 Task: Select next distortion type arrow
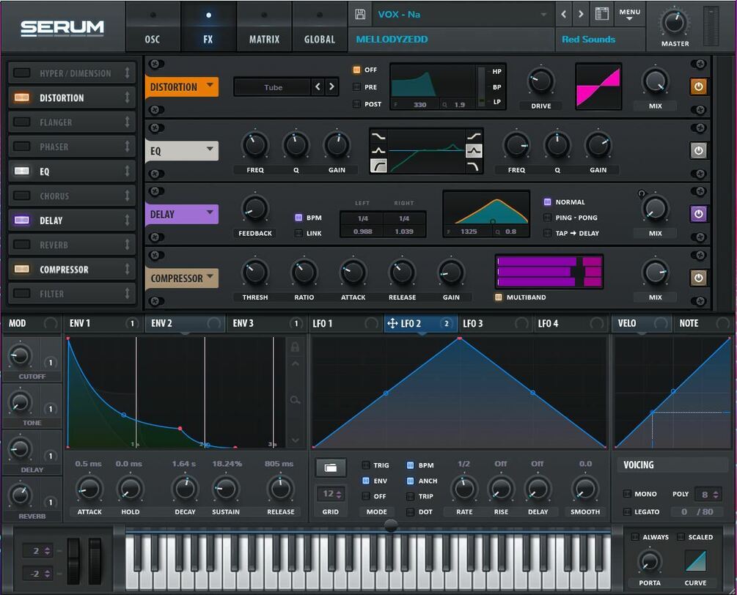[332, 87]
